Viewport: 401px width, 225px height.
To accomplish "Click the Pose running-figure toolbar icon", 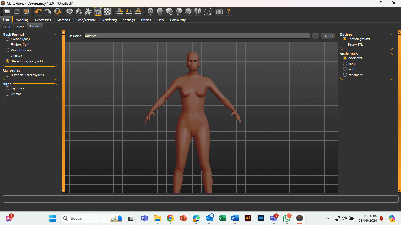I will click(x=88, y=11).
